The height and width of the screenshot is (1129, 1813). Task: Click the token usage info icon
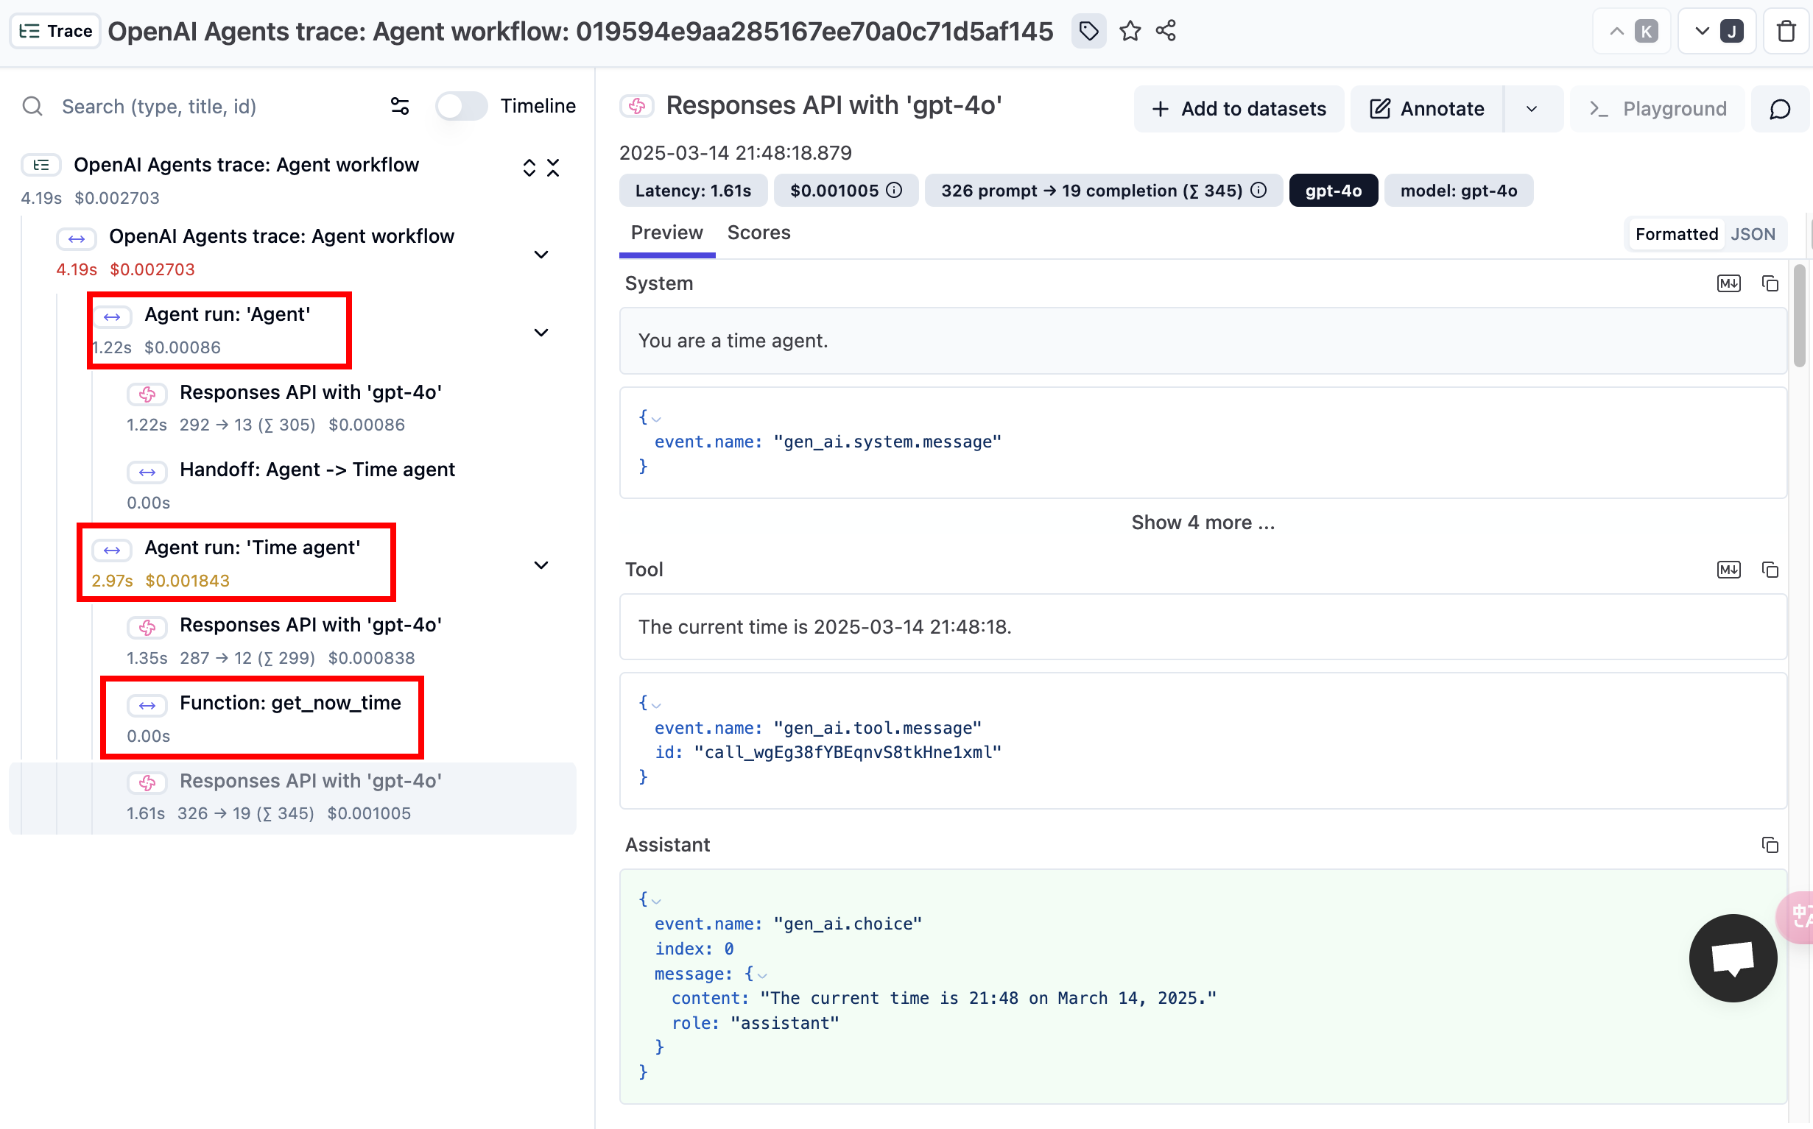coord(1258,191)
